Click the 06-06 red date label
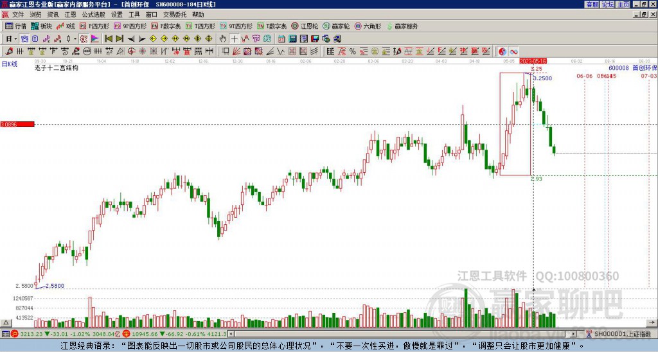The height and width of the screenshot is (352, 658). coord(585,76)
